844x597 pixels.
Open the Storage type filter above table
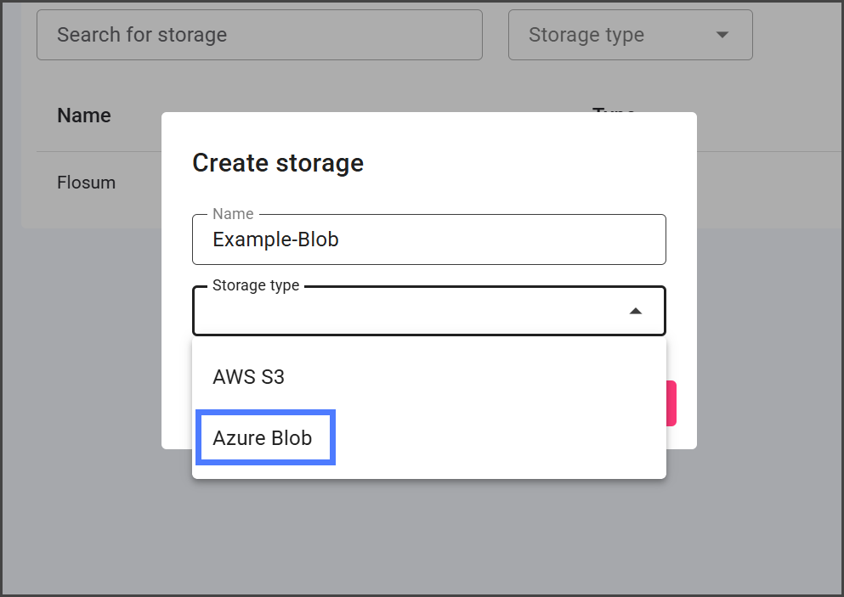[630, 35]
